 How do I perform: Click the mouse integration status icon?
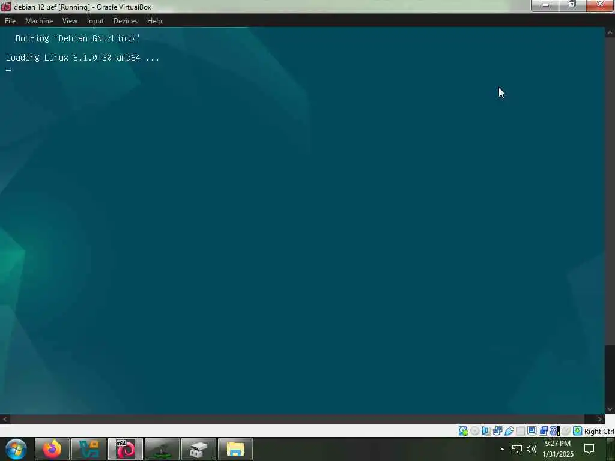pos(566,431)
